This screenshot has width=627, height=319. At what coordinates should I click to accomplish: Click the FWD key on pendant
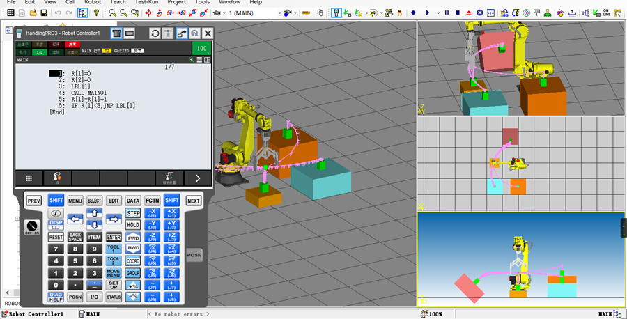pos(133,237)
